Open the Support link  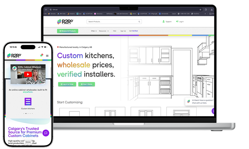[167, 21]
